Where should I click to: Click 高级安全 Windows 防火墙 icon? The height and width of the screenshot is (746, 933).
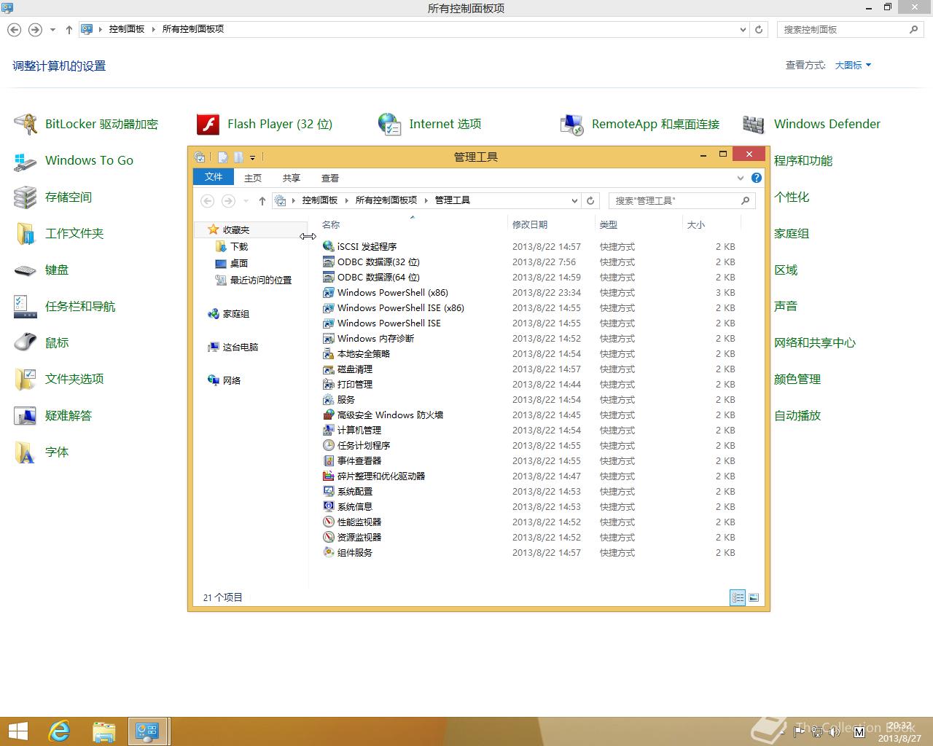tap(329, 415)
